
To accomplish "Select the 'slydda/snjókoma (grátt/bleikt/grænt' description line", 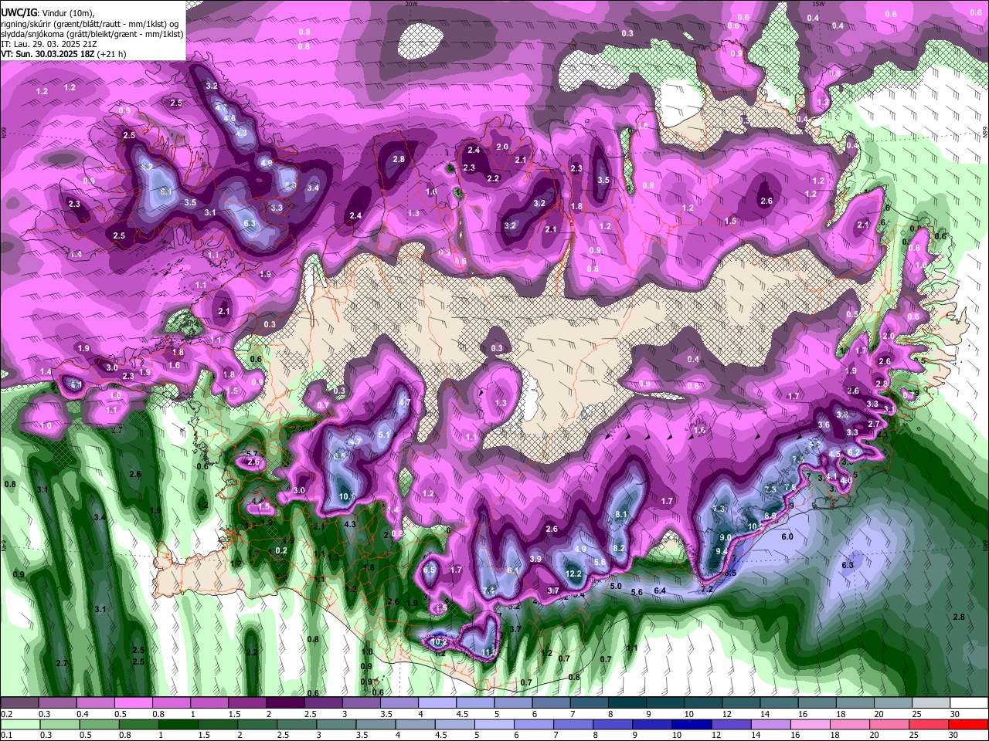I will [x=92, y=34].
